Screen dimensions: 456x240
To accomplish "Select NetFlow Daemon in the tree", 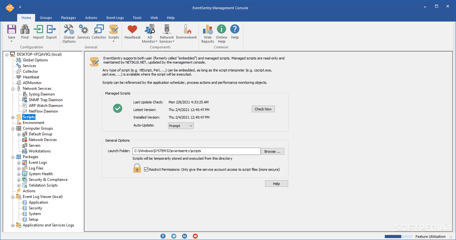I will 43,111.
